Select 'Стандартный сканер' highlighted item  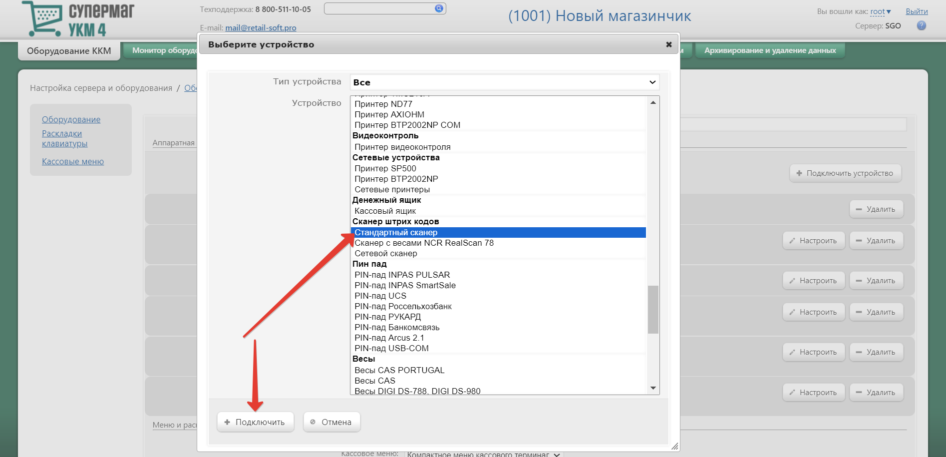pos(498,232)
